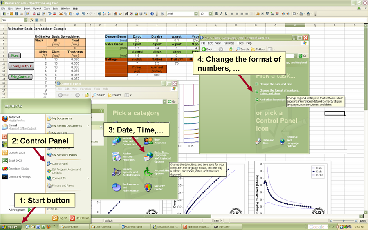Screen dimensions: 368x230
Task: Open Favorites menu in Date, Time window
Action: (229, 43)
